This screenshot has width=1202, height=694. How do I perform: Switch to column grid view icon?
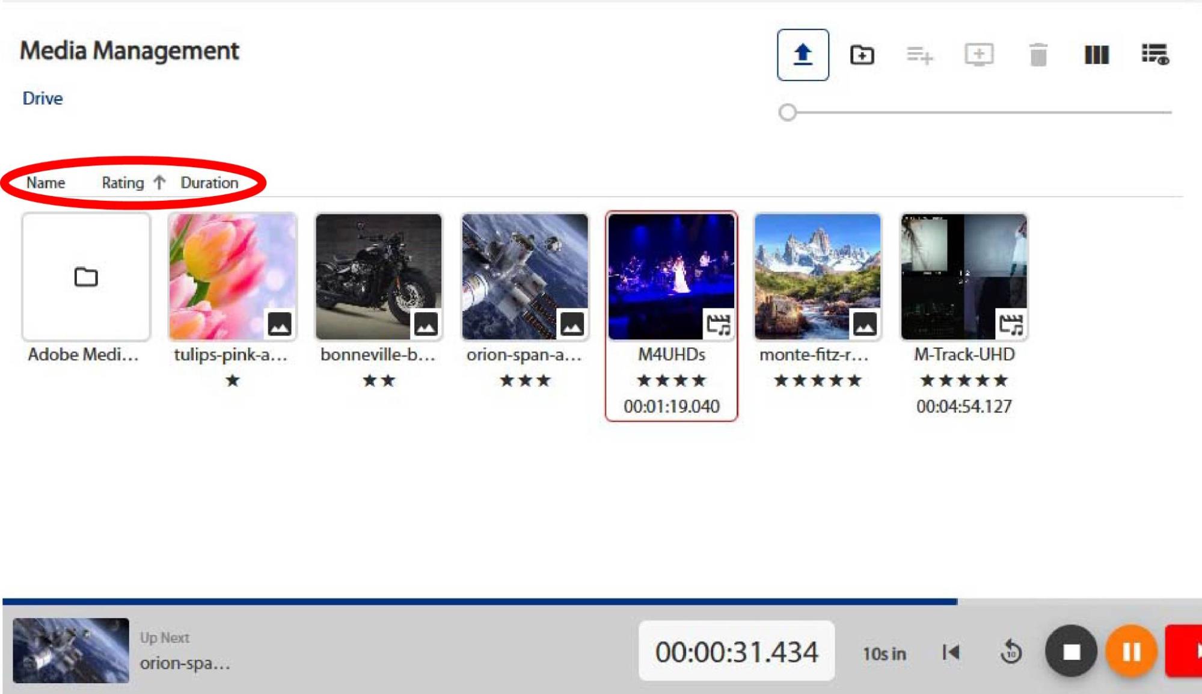click(x=1096, y=55)
